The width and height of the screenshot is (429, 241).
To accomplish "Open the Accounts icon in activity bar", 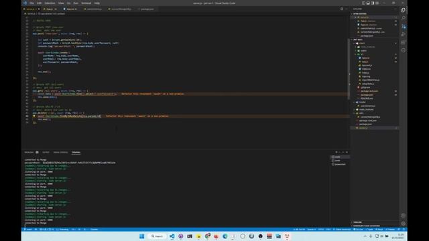I will click(x=404, y=216).
